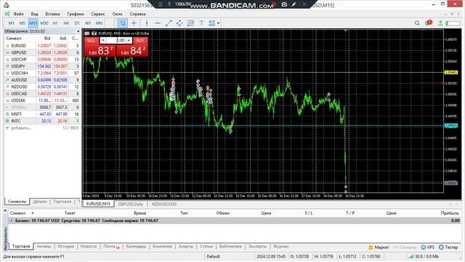The width and height of the screenshot is (465, 262).
Task: Open the Справка menu
Action: pos(137,14)
